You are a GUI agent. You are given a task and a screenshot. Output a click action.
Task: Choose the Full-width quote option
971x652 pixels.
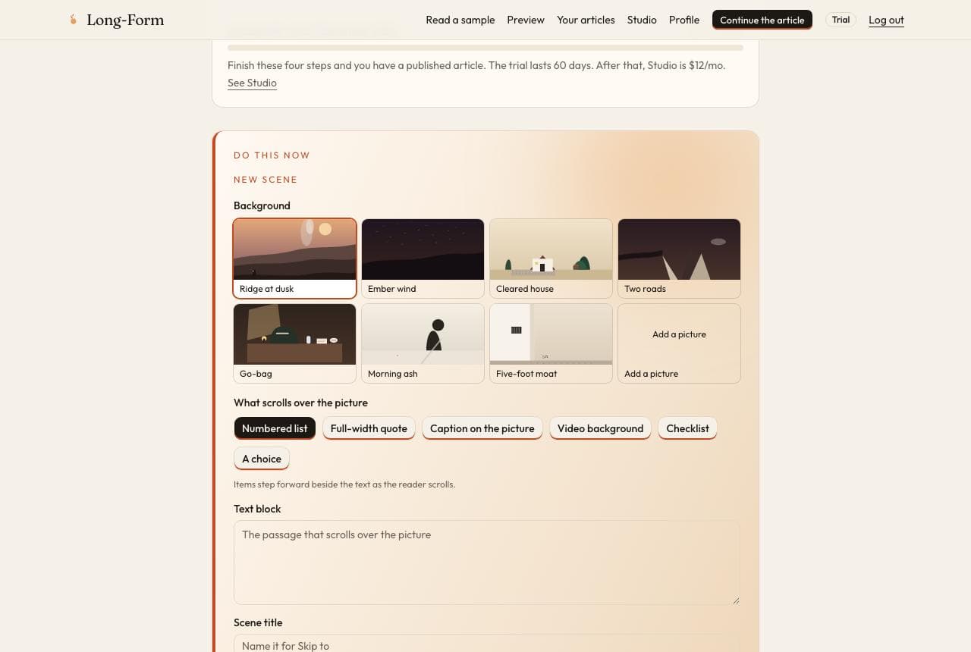point(369,428)
